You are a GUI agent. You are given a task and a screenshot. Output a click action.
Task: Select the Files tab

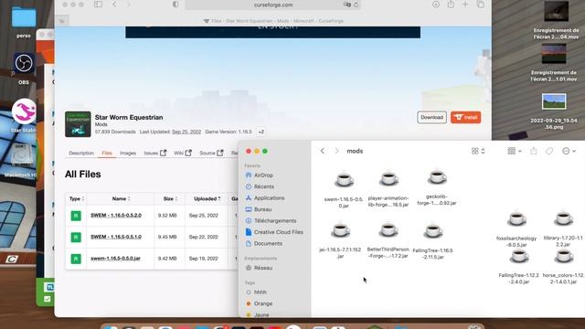[x=107, y=153]
